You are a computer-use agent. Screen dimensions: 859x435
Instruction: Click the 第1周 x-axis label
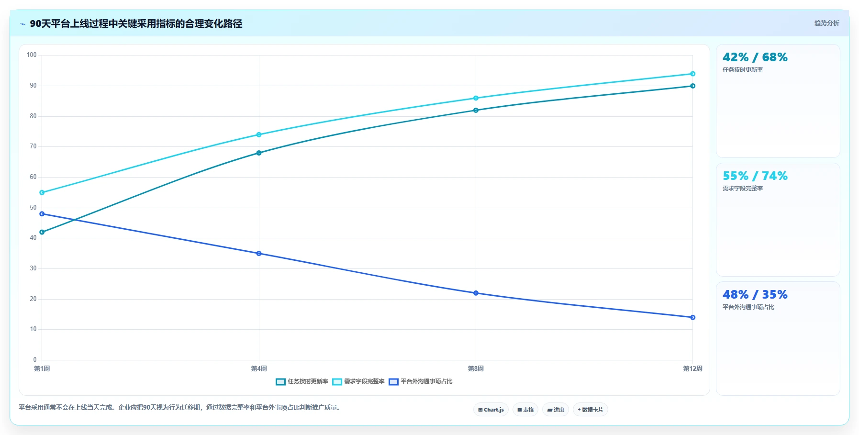[42, 368]
